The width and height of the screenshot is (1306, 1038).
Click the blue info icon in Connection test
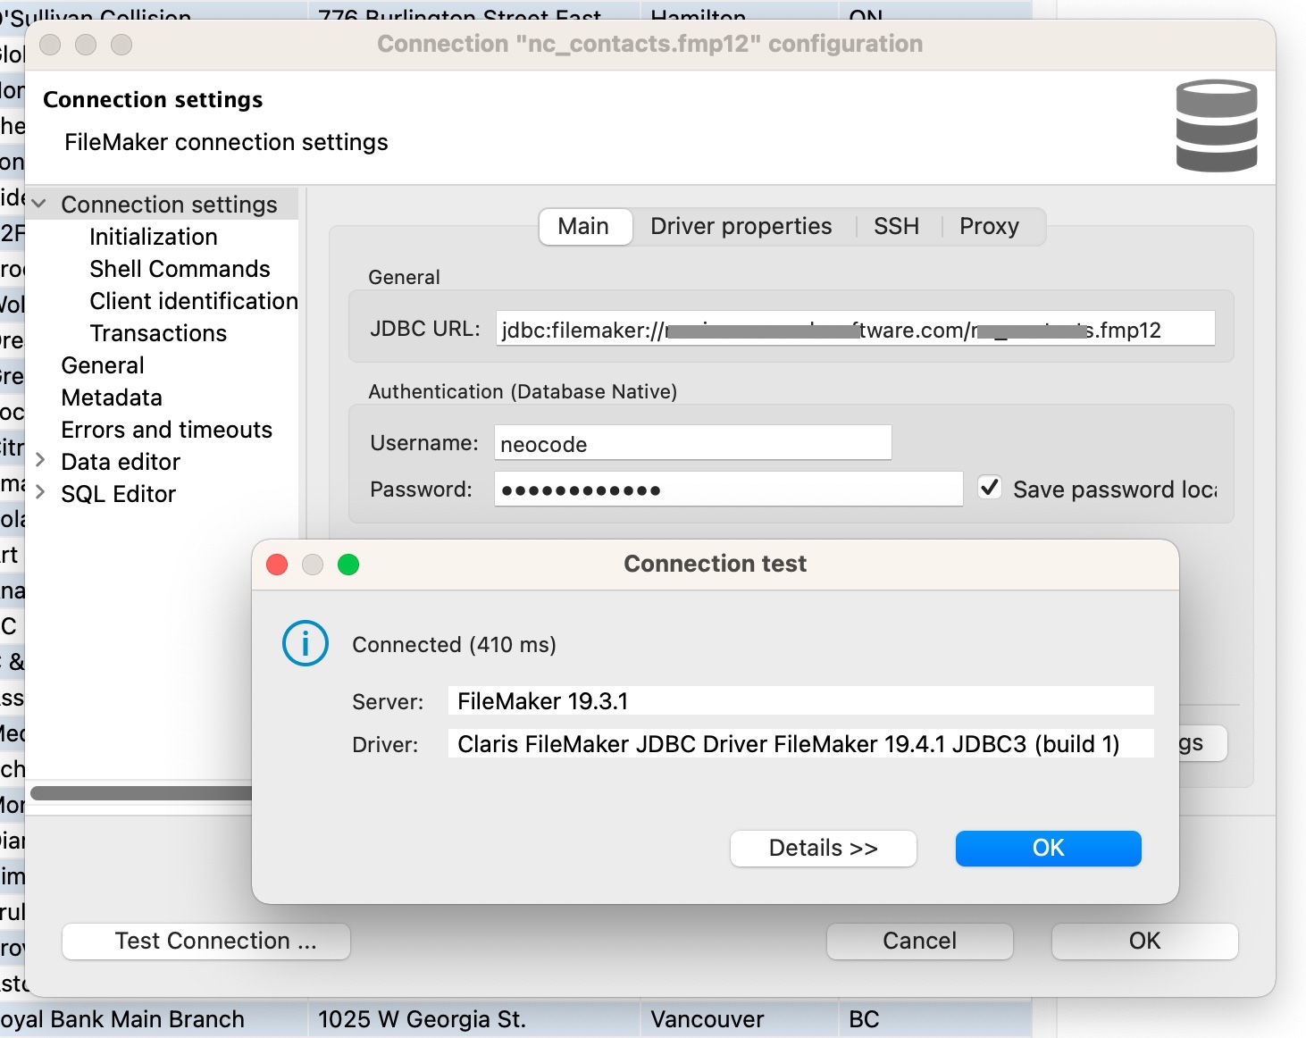(306, 643)
